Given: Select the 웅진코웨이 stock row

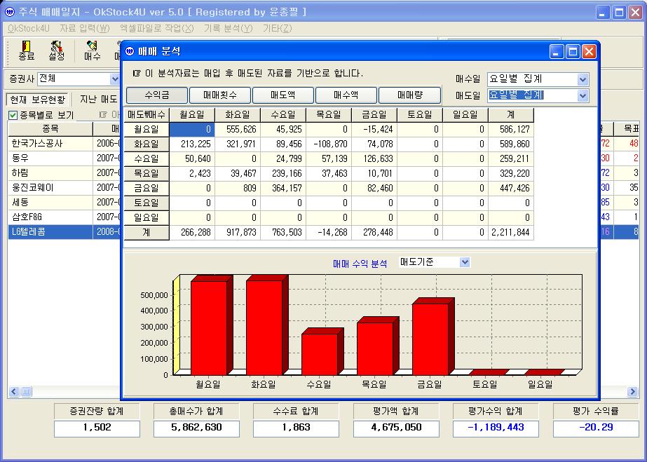Looking at the screenshot, I should [x=64, y=188].
